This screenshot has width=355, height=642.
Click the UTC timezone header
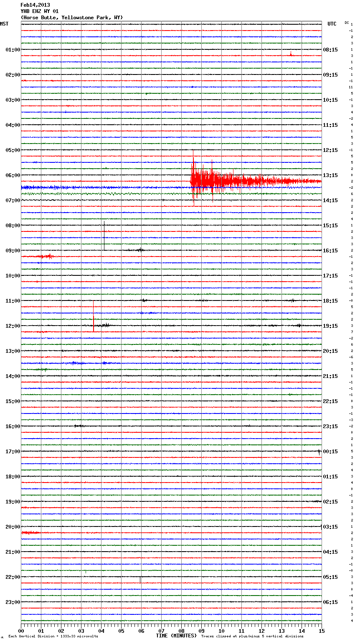332,24
